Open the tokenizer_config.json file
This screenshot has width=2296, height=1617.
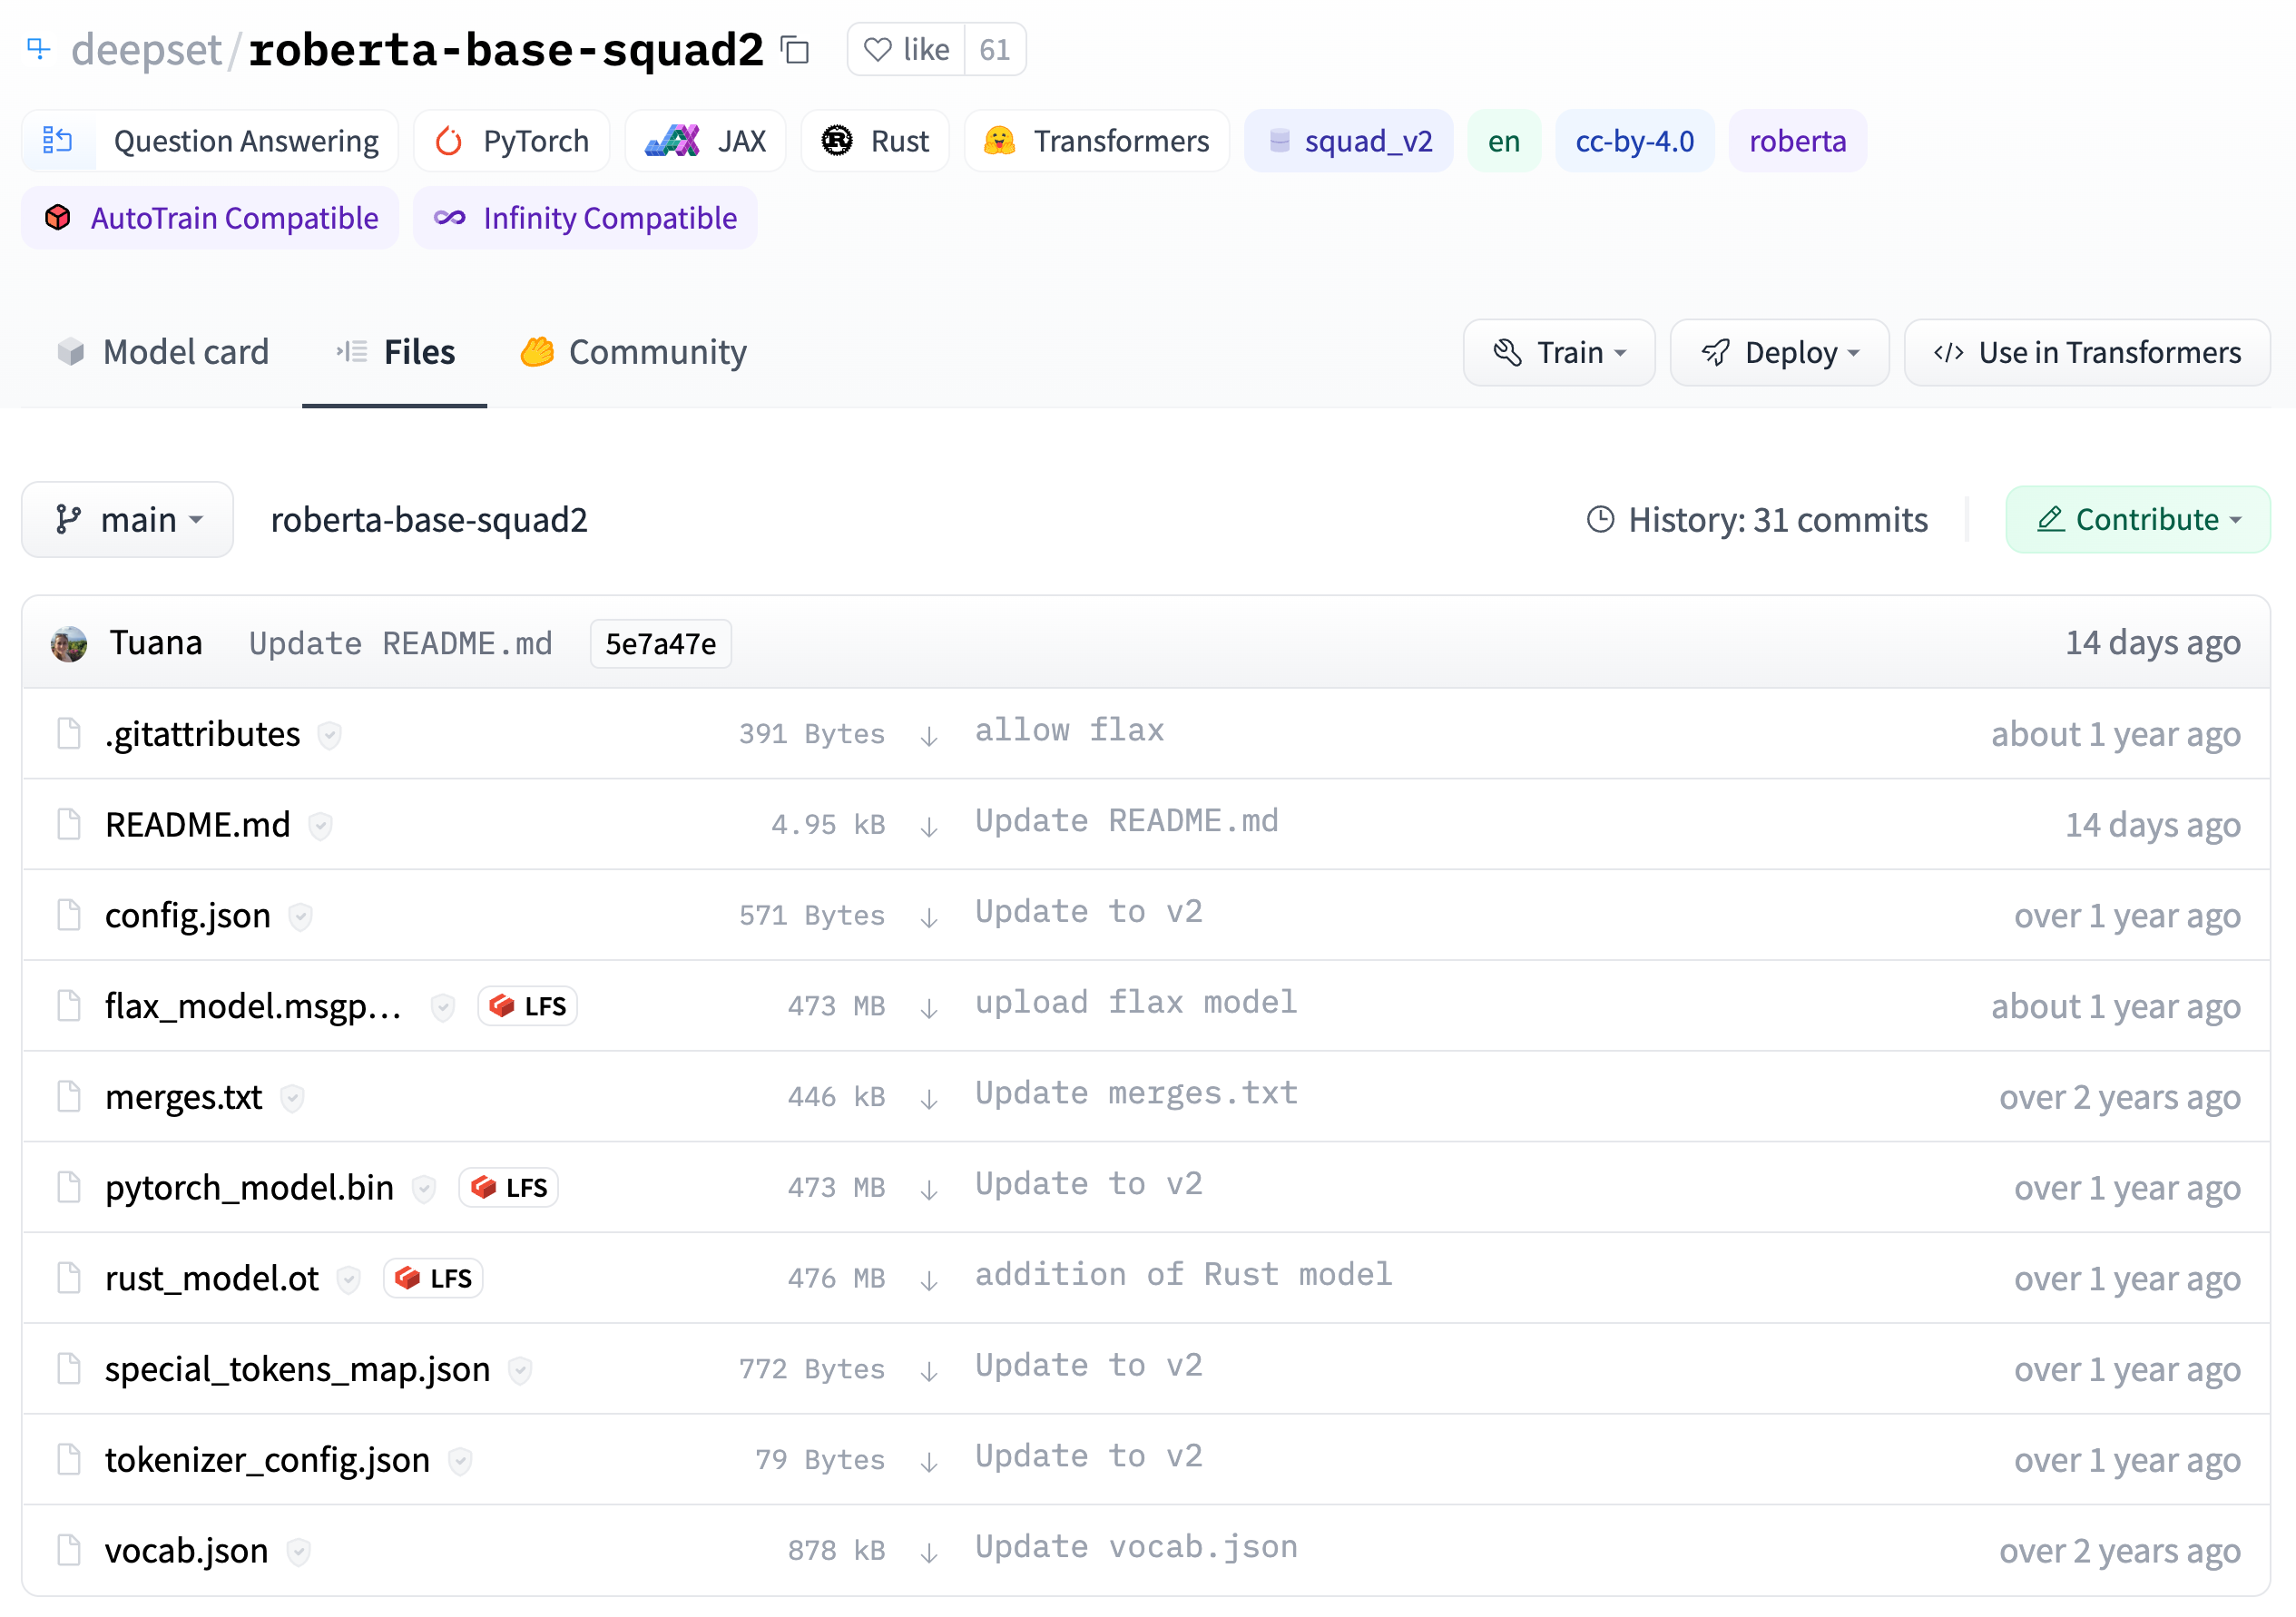268,1460
